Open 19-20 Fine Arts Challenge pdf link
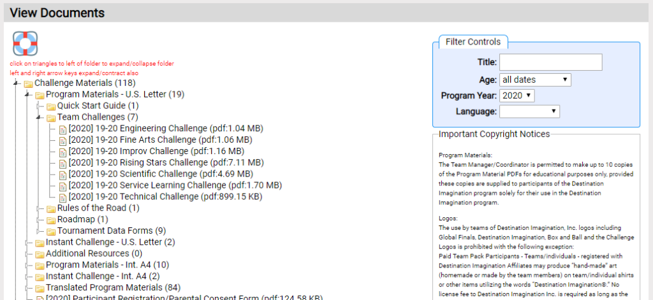 [160, 139]
